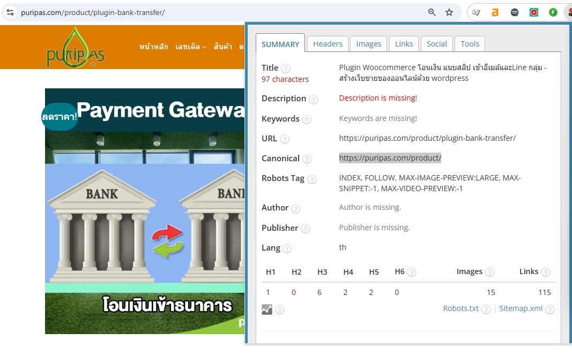Open the site information icon beside the URL
The image size is (572, 355).
tap(10, 12)
